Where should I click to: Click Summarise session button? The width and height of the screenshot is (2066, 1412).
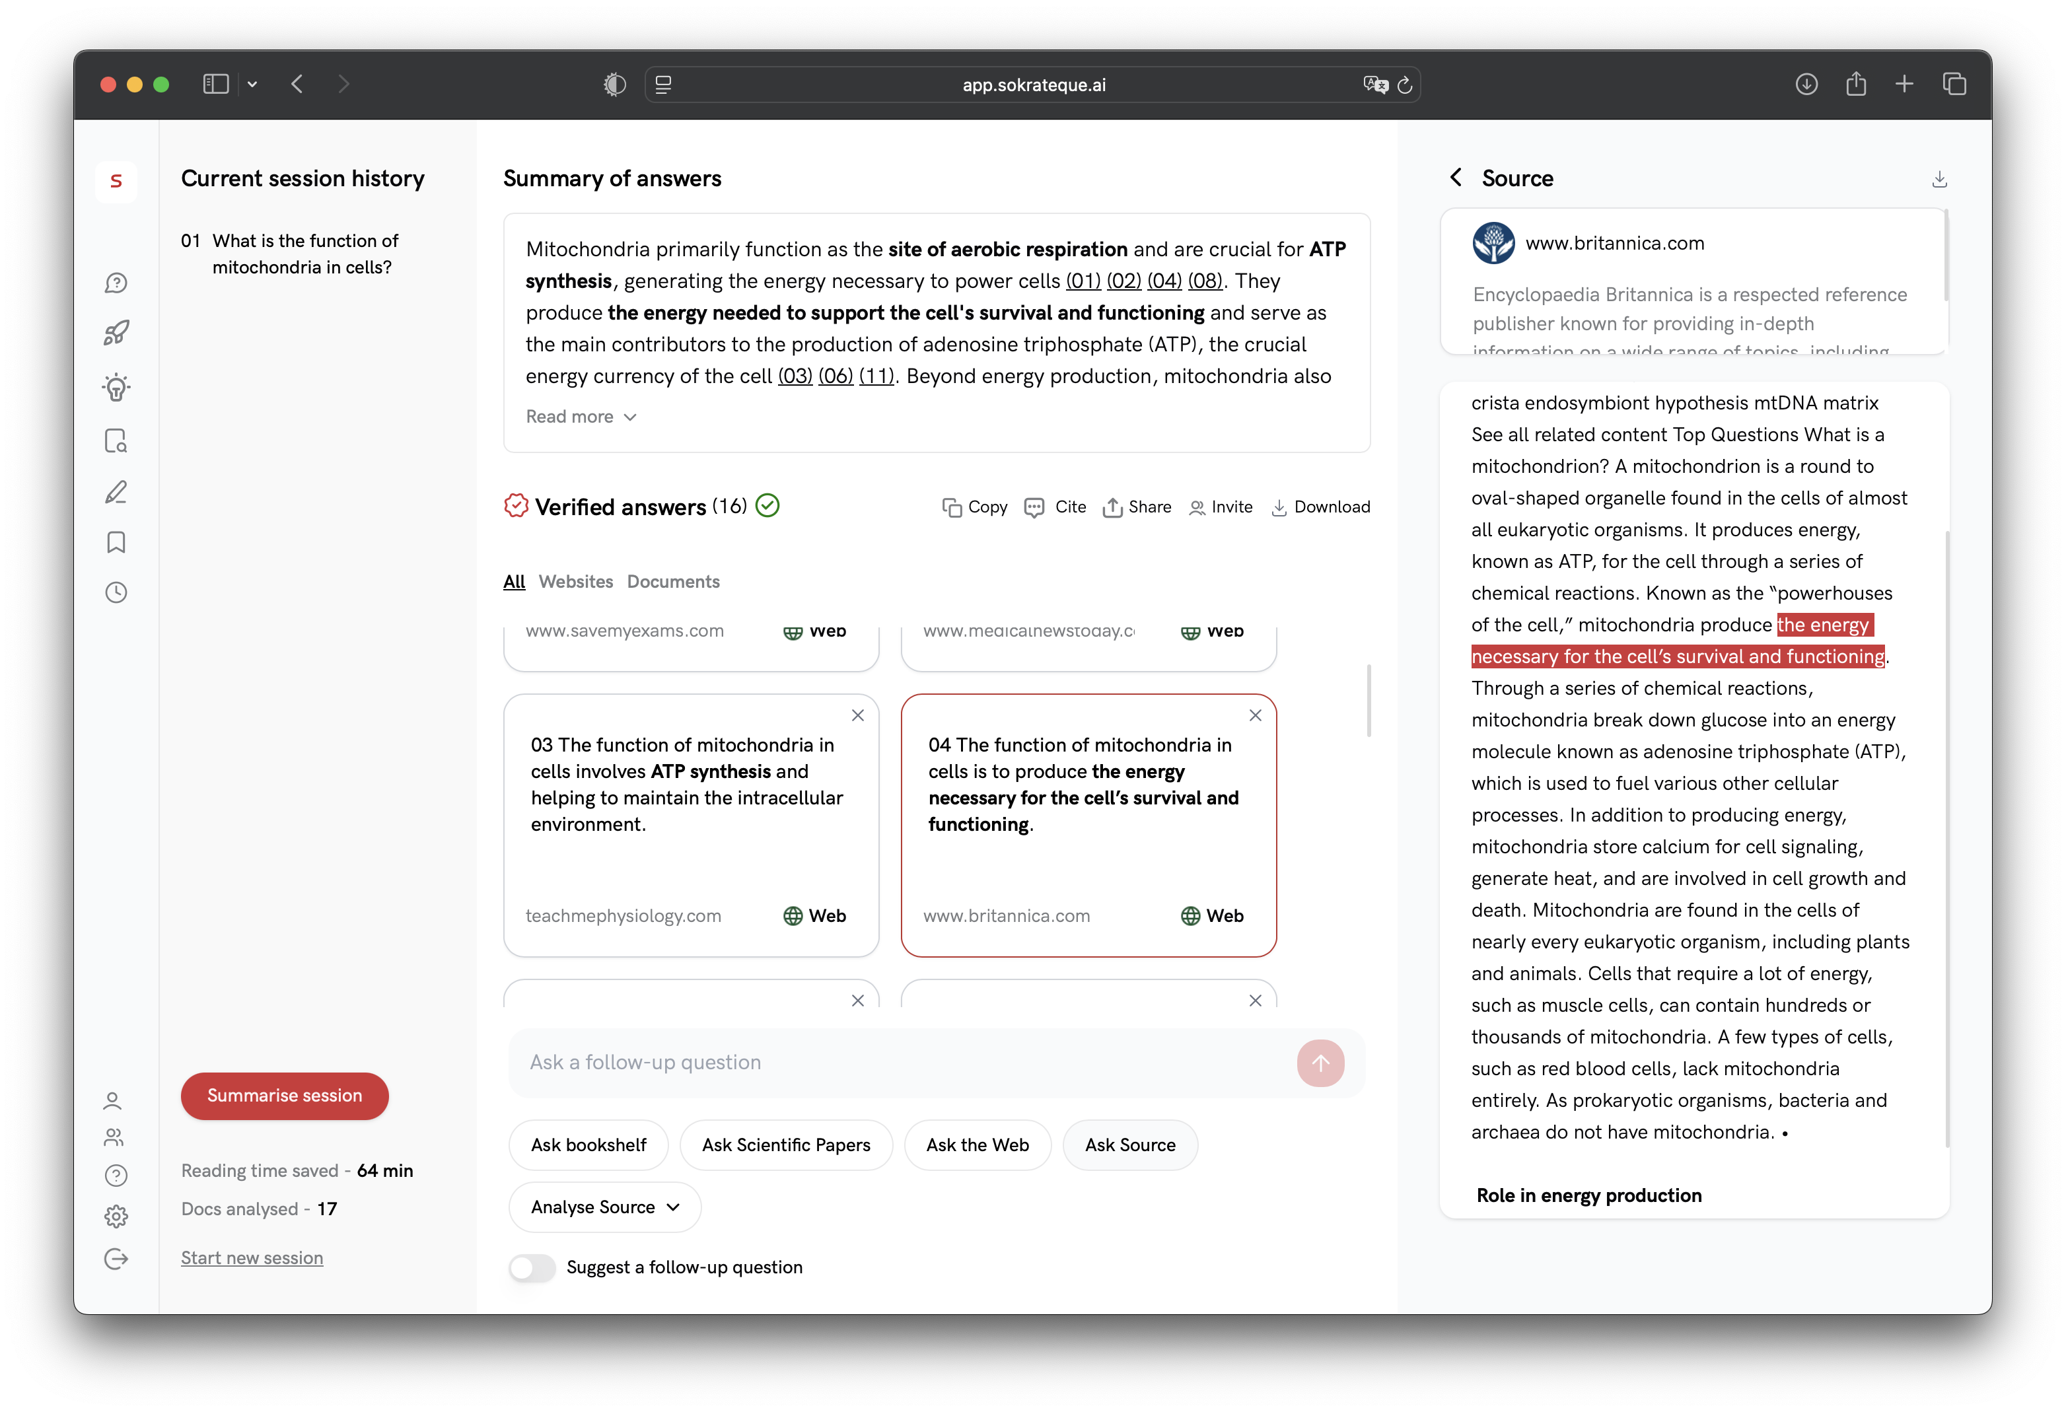click(285, 1096)
